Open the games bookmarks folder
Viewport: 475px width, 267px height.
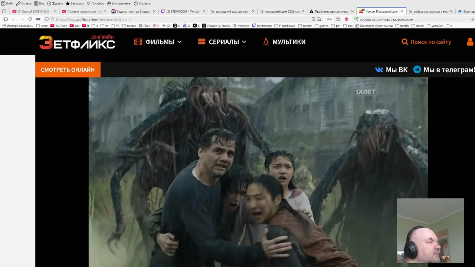[x=321, y=26]
